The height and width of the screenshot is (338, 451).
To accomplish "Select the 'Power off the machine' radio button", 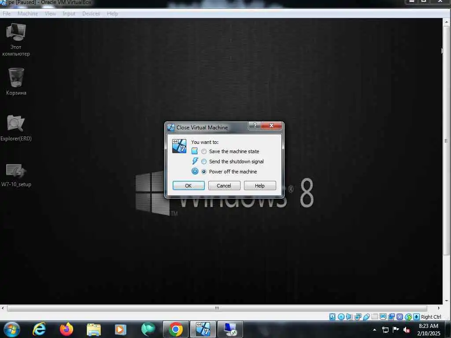I will point(204,172).
